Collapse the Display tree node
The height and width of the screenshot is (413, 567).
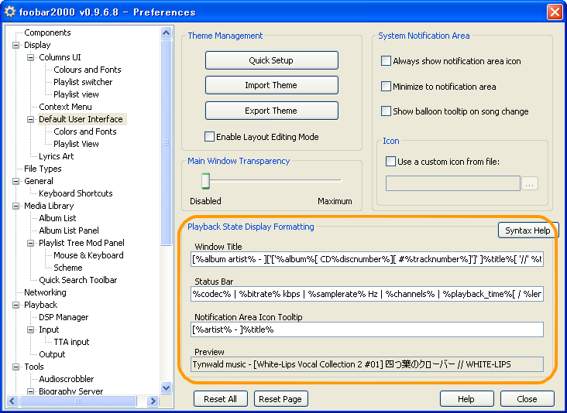point(16,45)
